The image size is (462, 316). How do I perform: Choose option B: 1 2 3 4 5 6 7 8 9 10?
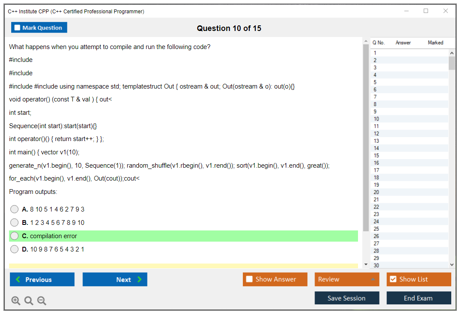pyautogui.click(x=15, y=223)
